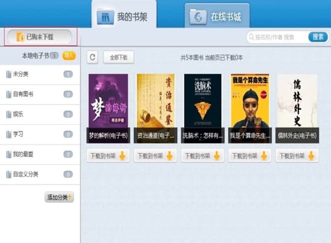Click the title 梦的解析(电子书)
331x243 pixels.
(108, 135)
